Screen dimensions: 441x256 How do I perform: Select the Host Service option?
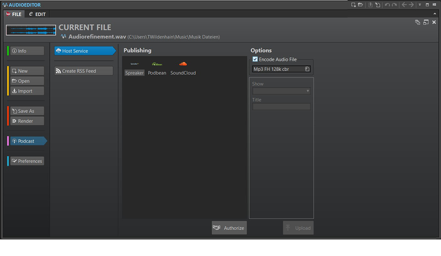85,51
